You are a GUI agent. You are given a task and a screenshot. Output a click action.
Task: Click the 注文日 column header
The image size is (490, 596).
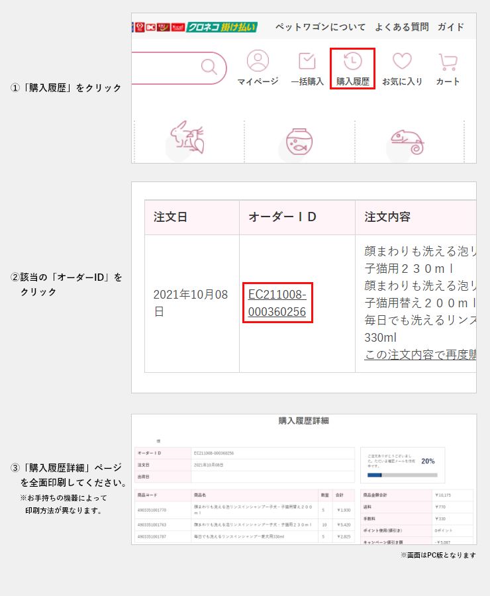[170, 217]
